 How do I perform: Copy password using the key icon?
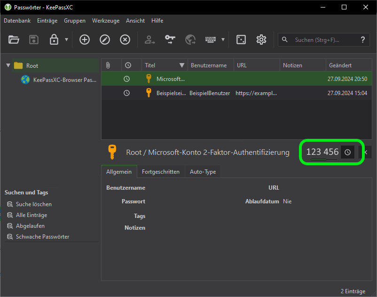[x=170, y=40]
